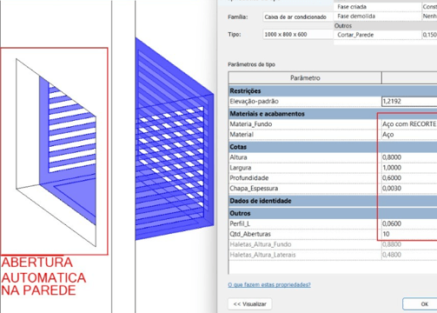Select the Materia_Fundo value 'Aço com RECORTE'
The height and width of the screenshot is (313, 437).
[x=409, y=124]
